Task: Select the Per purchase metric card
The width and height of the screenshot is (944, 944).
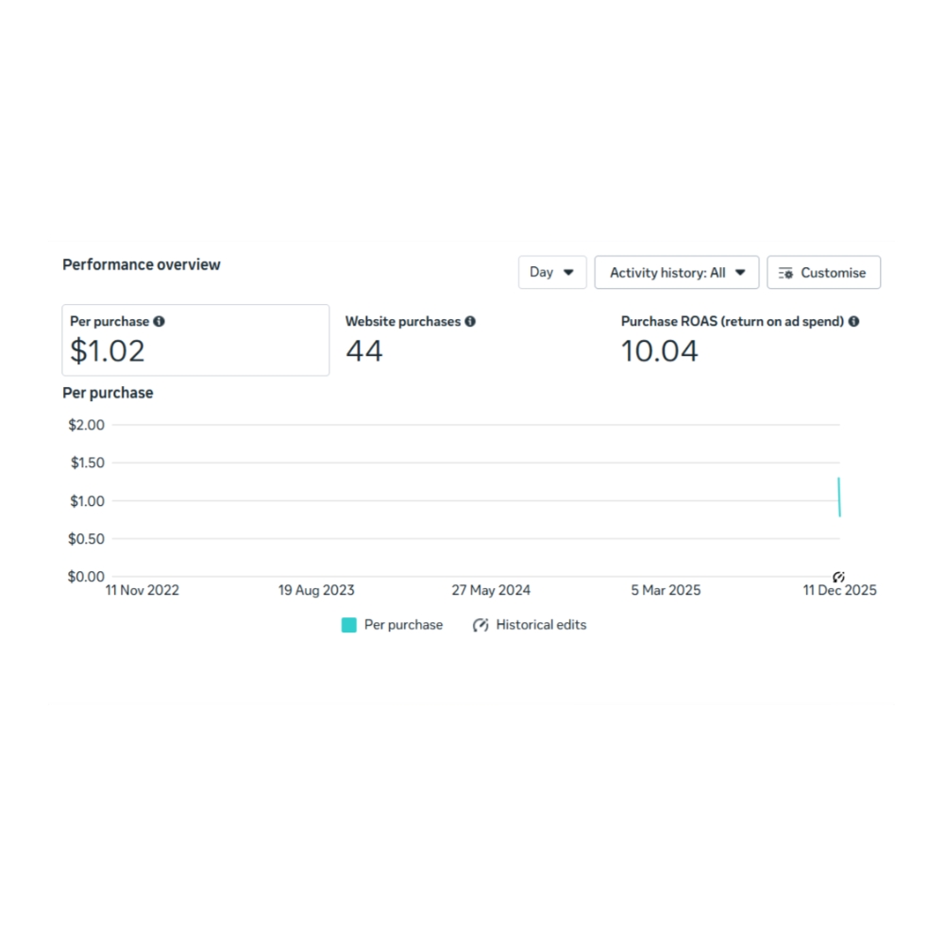Action: [x=195, y=340]
